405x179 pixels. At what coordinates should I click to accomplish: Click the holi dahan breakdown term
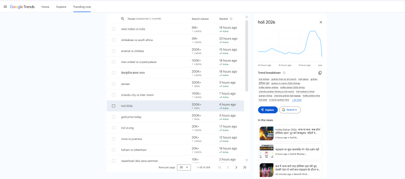pyautogui.click(x=303, y=80)
